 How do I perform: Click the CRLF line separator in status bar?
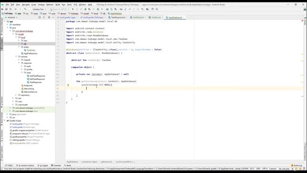click(x=258, y=169)
